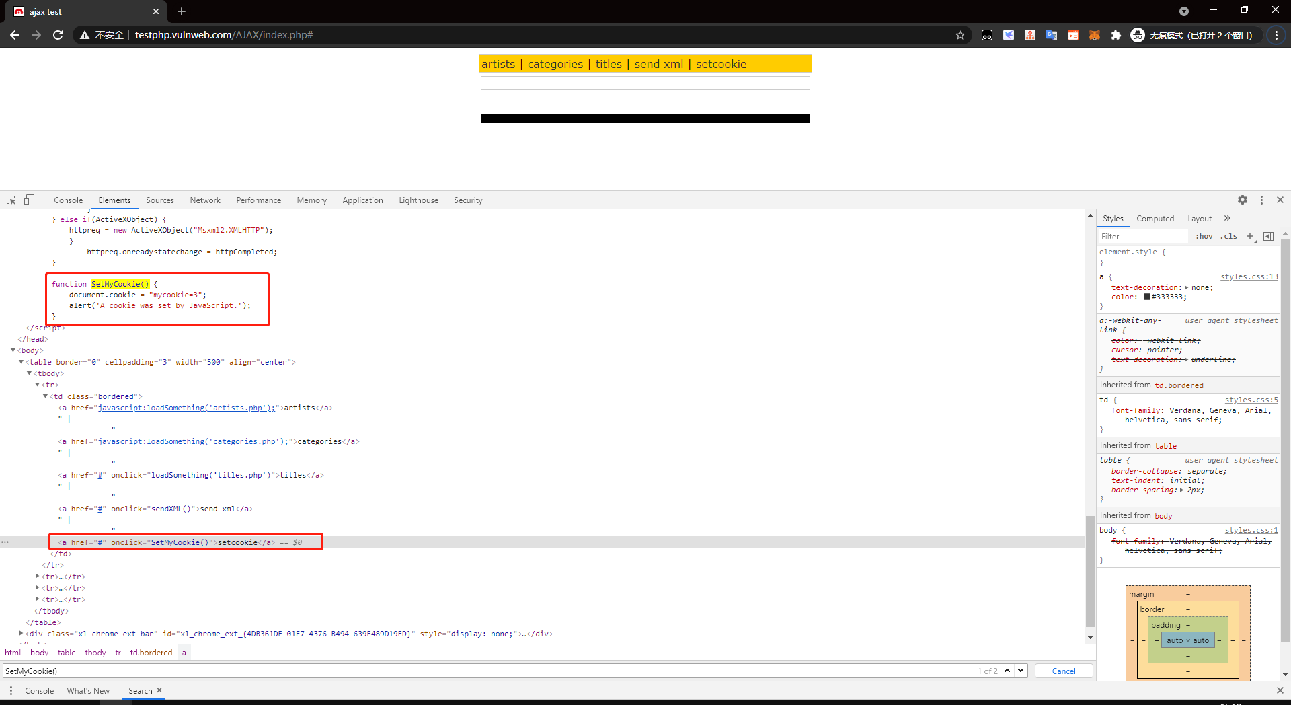
Task: Open the MetaMask extension
Action: click(1095, 35)
